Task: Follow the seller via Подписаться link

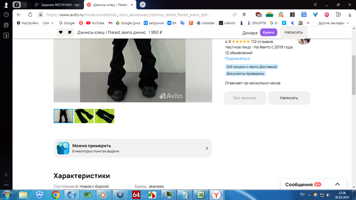Action: [237, 59]
